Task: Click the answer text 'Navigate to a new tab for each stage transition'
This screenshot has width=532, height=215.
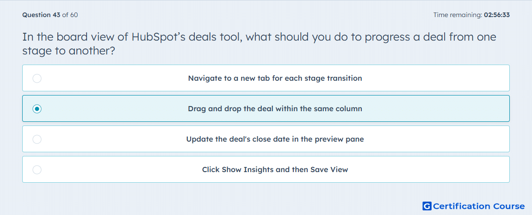Action: [x=275, y=78]
